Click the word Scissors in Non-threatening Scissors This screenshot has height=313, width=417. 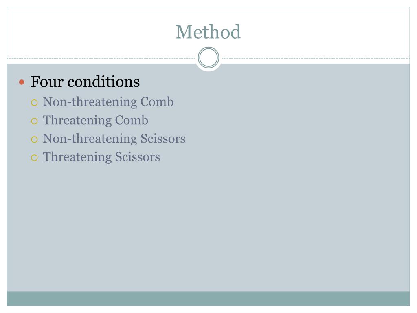pos(163,139)
